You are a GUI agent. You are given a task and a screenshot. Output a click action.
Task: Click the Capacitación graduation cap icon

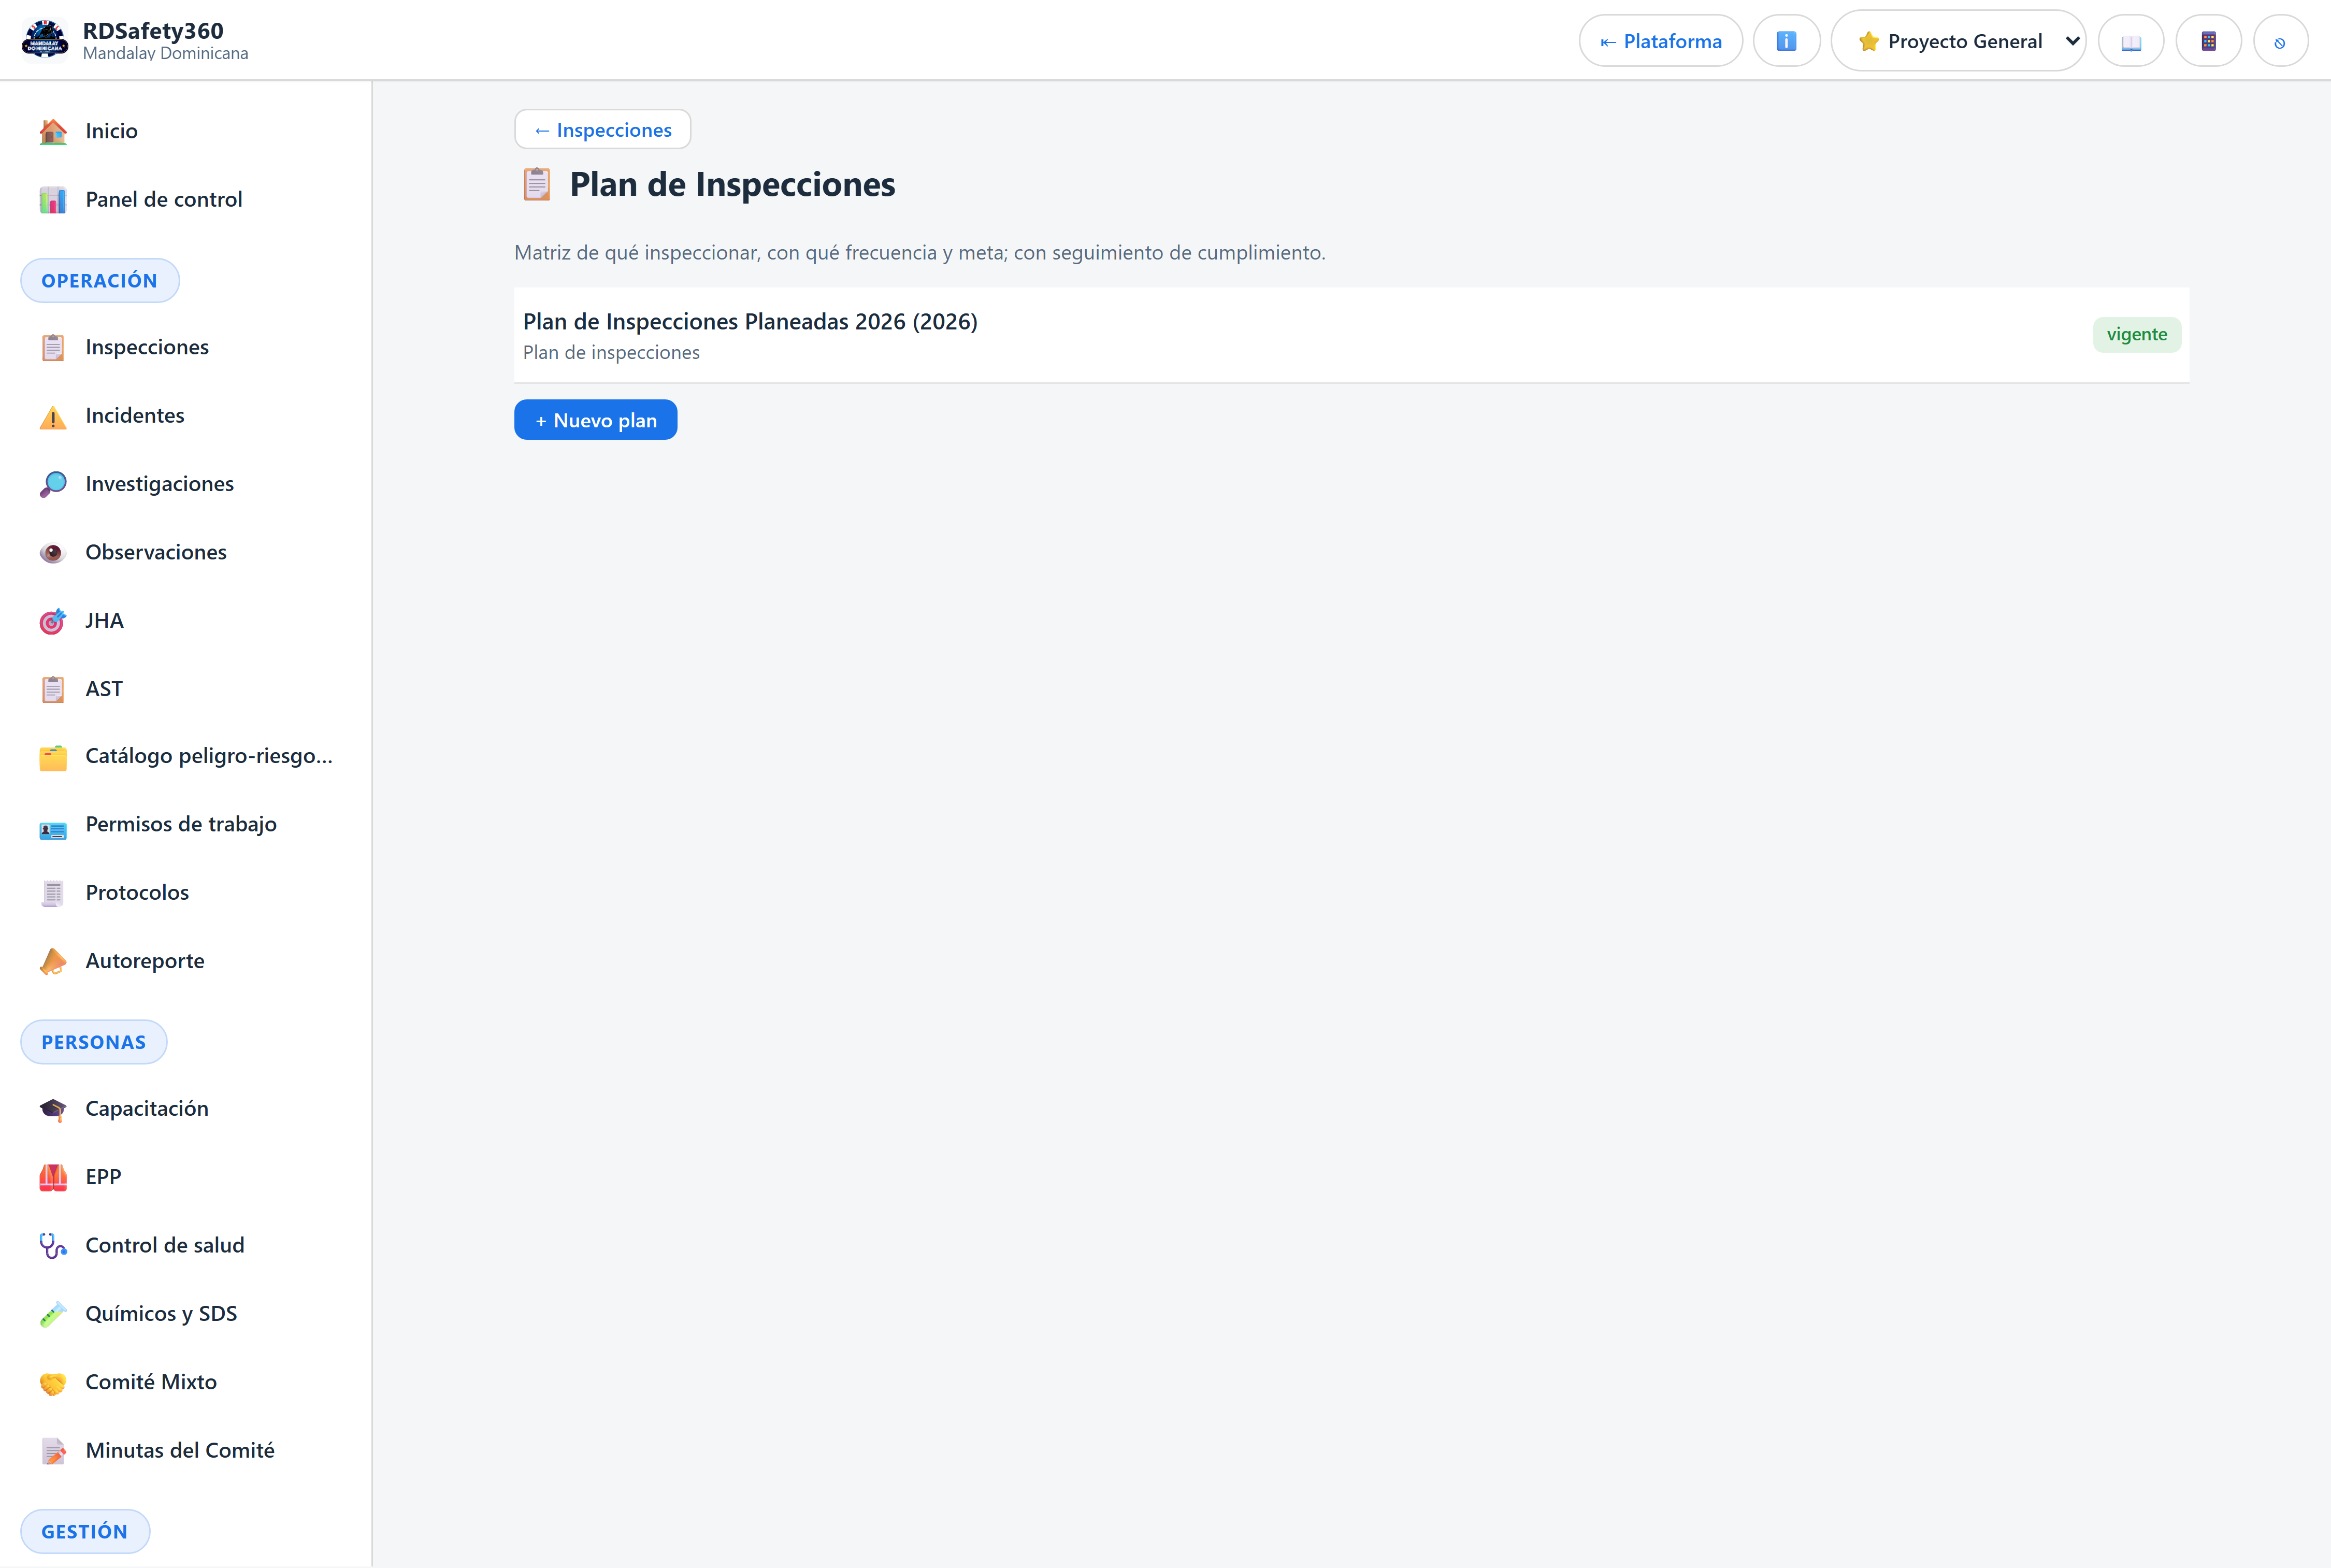coord(53,1109)
